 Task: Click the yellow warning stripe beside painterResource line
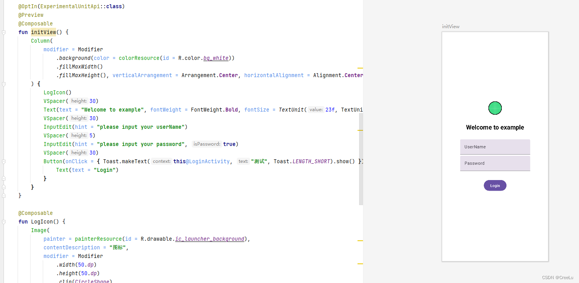pyautogui.click(x=360, y=241)
